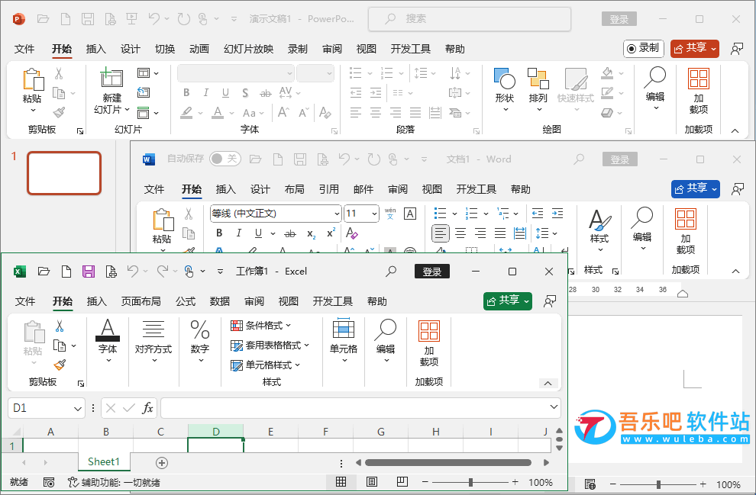The height and width of the screenshot is (495, 756).
Task: Open Format as Table dropdown in Excel
Action: tap(270, 346)
